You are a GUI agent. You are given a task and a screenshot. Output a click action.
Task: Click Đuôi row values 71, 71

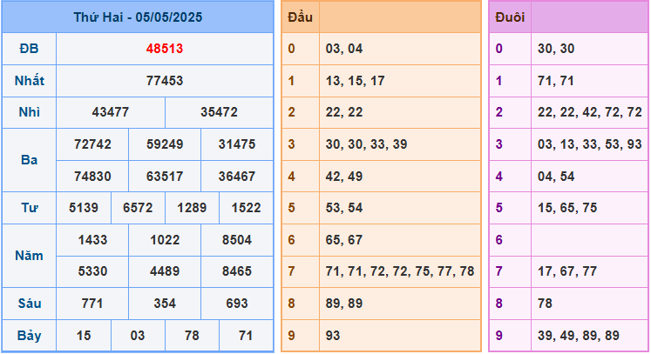(556, 80)
